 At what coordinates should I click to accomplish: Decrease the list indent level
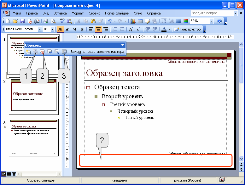pyautogui.click(x=148, y=29)
